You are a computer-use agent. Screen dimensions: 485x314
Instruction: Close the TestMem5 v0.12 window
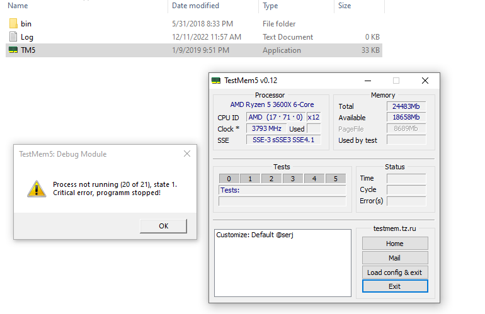[425, 81]
